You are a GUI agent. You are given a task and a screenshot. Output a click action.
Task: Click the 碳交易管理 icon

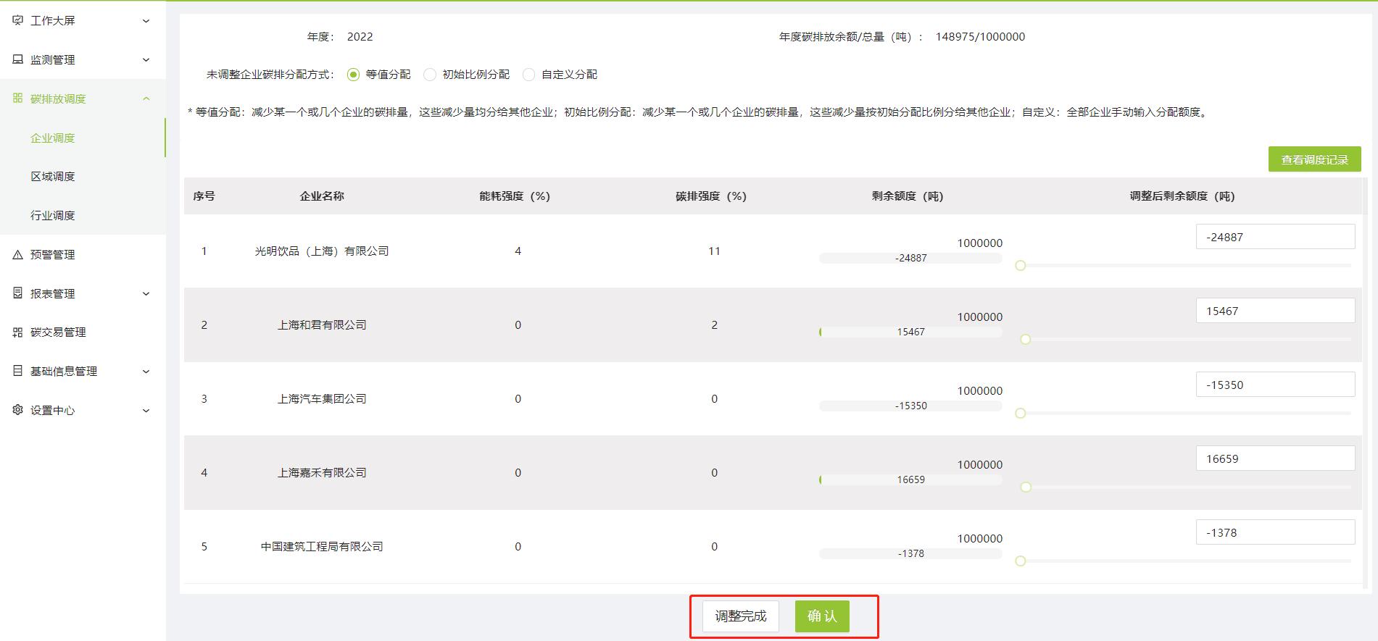[18, 332]
